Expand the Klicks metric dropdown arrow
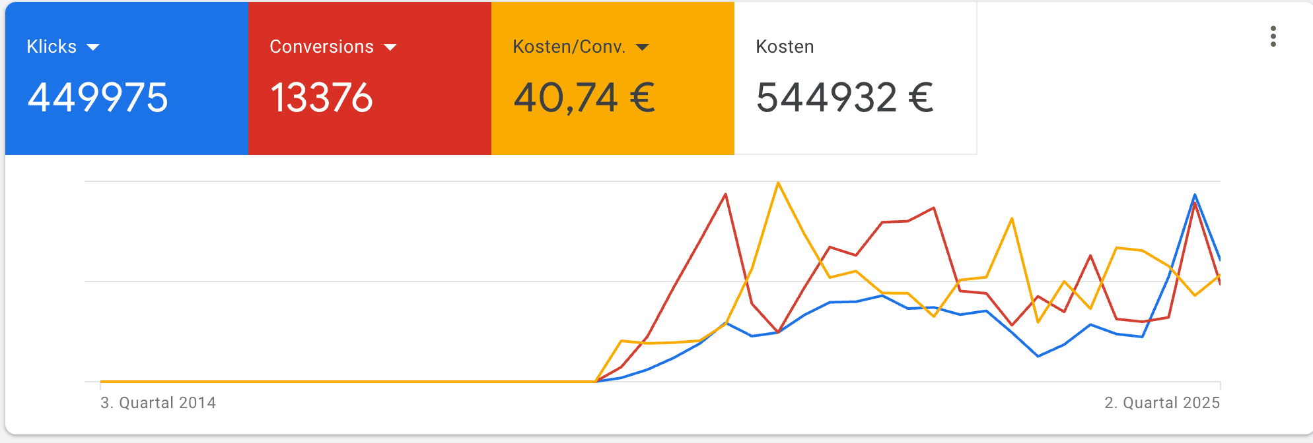The image size is (1313, 443). coord(93,47)
